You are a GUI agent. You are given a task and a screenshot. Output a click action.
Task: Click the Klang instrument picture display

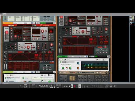coord(72,78)
